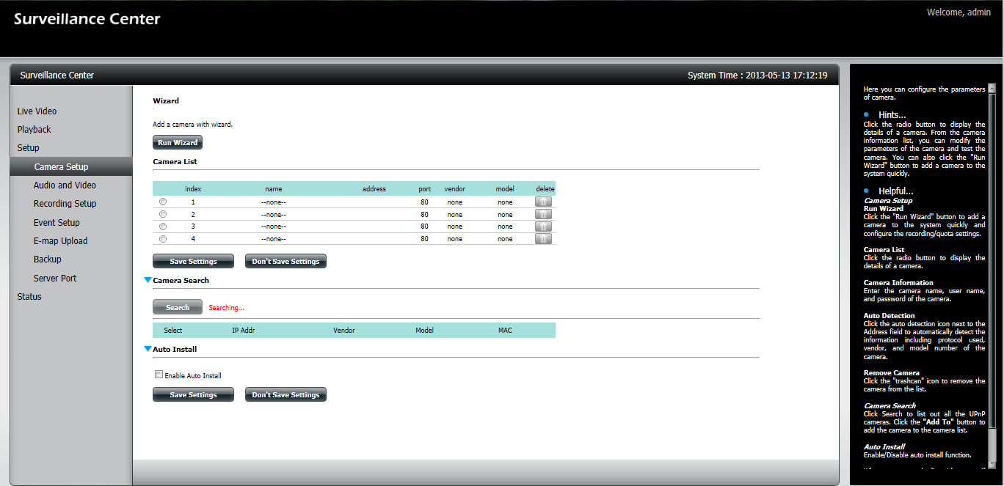Click Don't Save Settings under Camera List
This screenshot has width=1004, height=486.
pos(285,261)
